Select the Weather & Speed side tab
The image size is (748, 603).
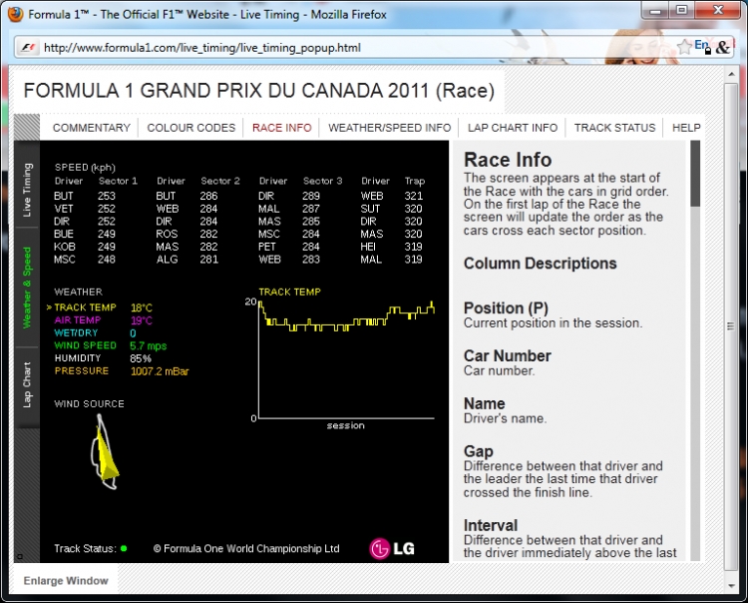click(x=27, y=288)
